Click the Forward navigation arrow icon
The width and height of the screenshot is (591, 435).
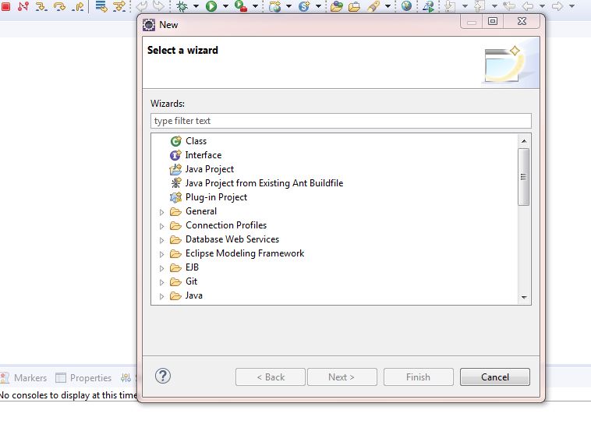pos(557,6)
